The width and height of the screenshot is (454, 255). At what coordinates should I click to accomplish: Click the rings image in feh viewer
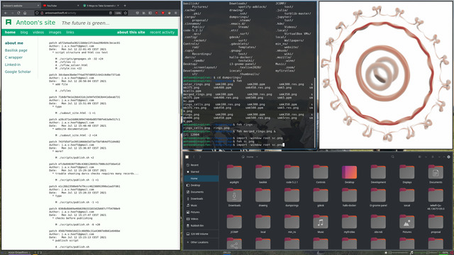(386, 75)
